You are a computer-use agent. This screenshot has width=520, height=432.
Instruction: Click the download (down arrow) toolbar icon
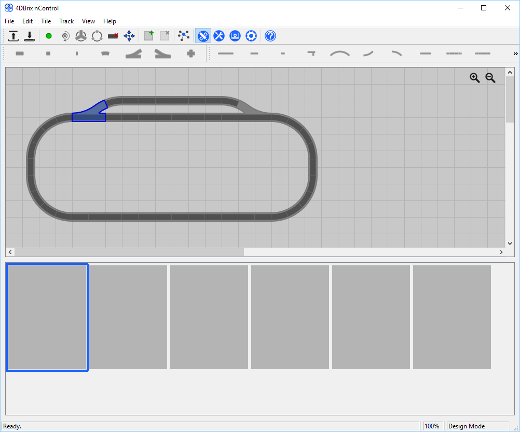30,36
